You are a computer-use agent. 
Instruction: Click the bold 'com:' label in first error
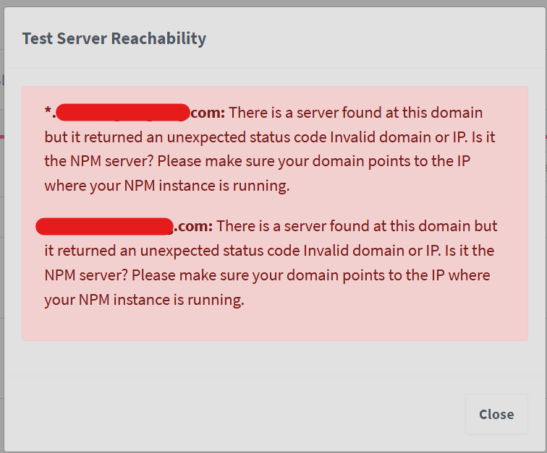point(208,113)
